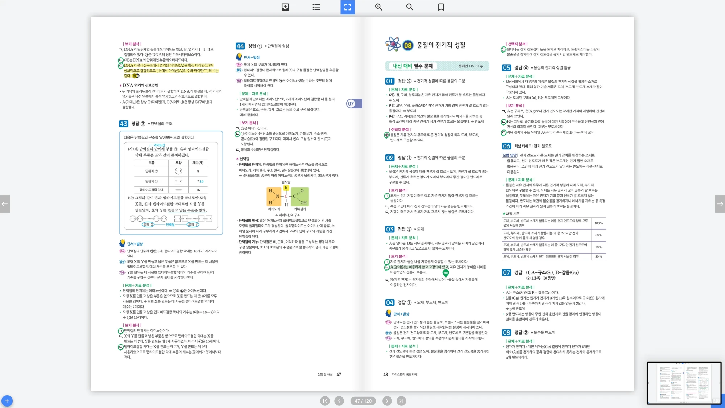Go back one page in bottom bar
725x408 pixels.
tap(339, 401)
